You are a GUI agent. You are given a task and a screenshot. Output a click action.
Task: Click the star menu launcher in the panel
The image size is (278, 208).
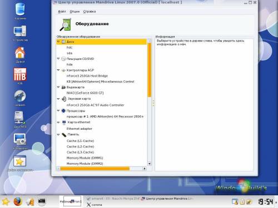coord(6,201)
